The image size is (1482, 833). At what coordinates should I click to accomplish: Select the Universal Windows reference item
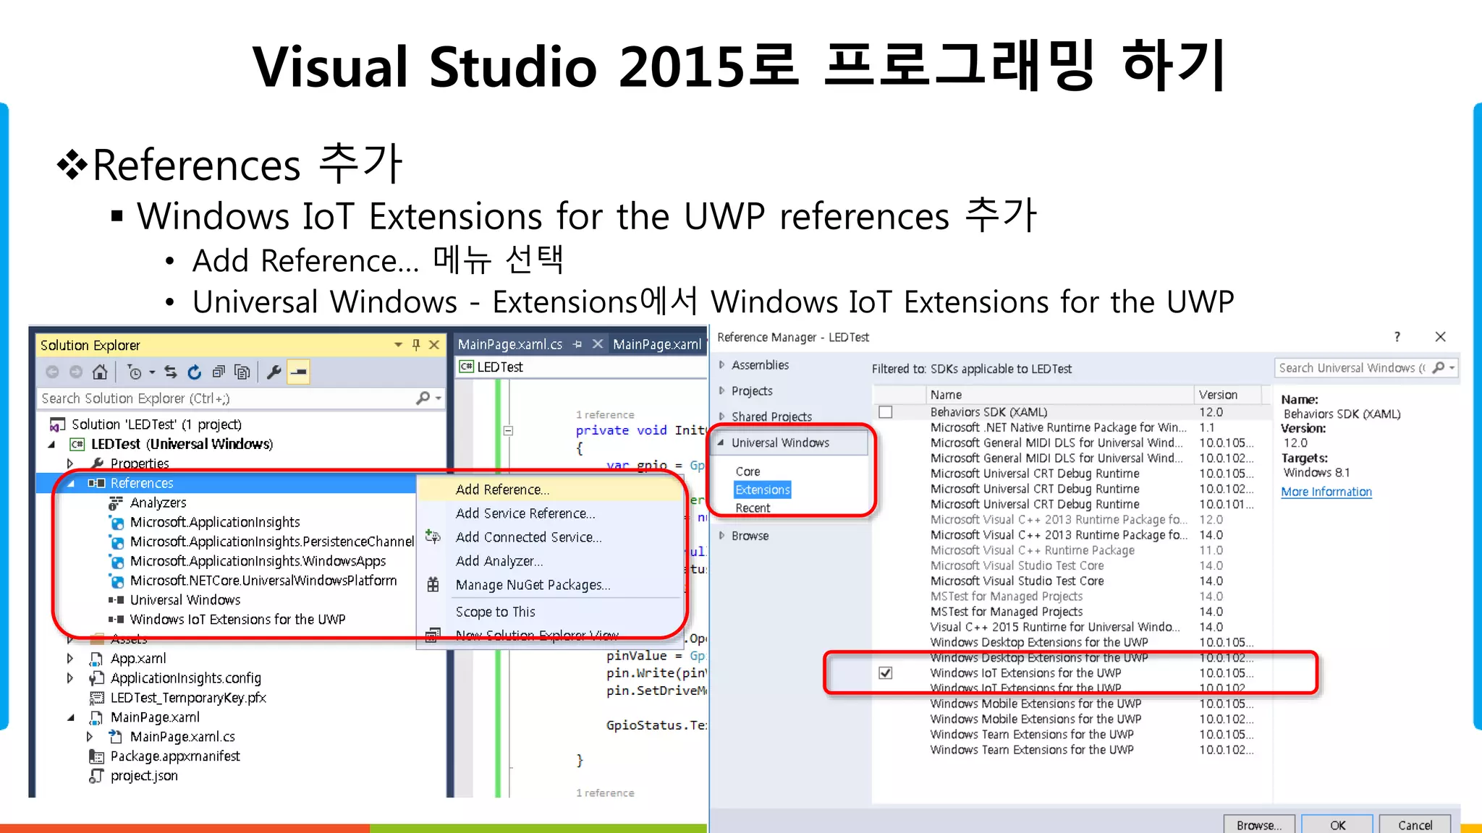pyautogui.click(x=185, y=600)
